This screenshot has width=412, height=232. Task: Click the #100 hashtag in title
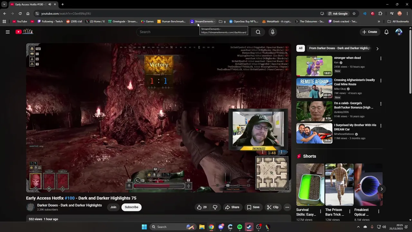[70, 198]
